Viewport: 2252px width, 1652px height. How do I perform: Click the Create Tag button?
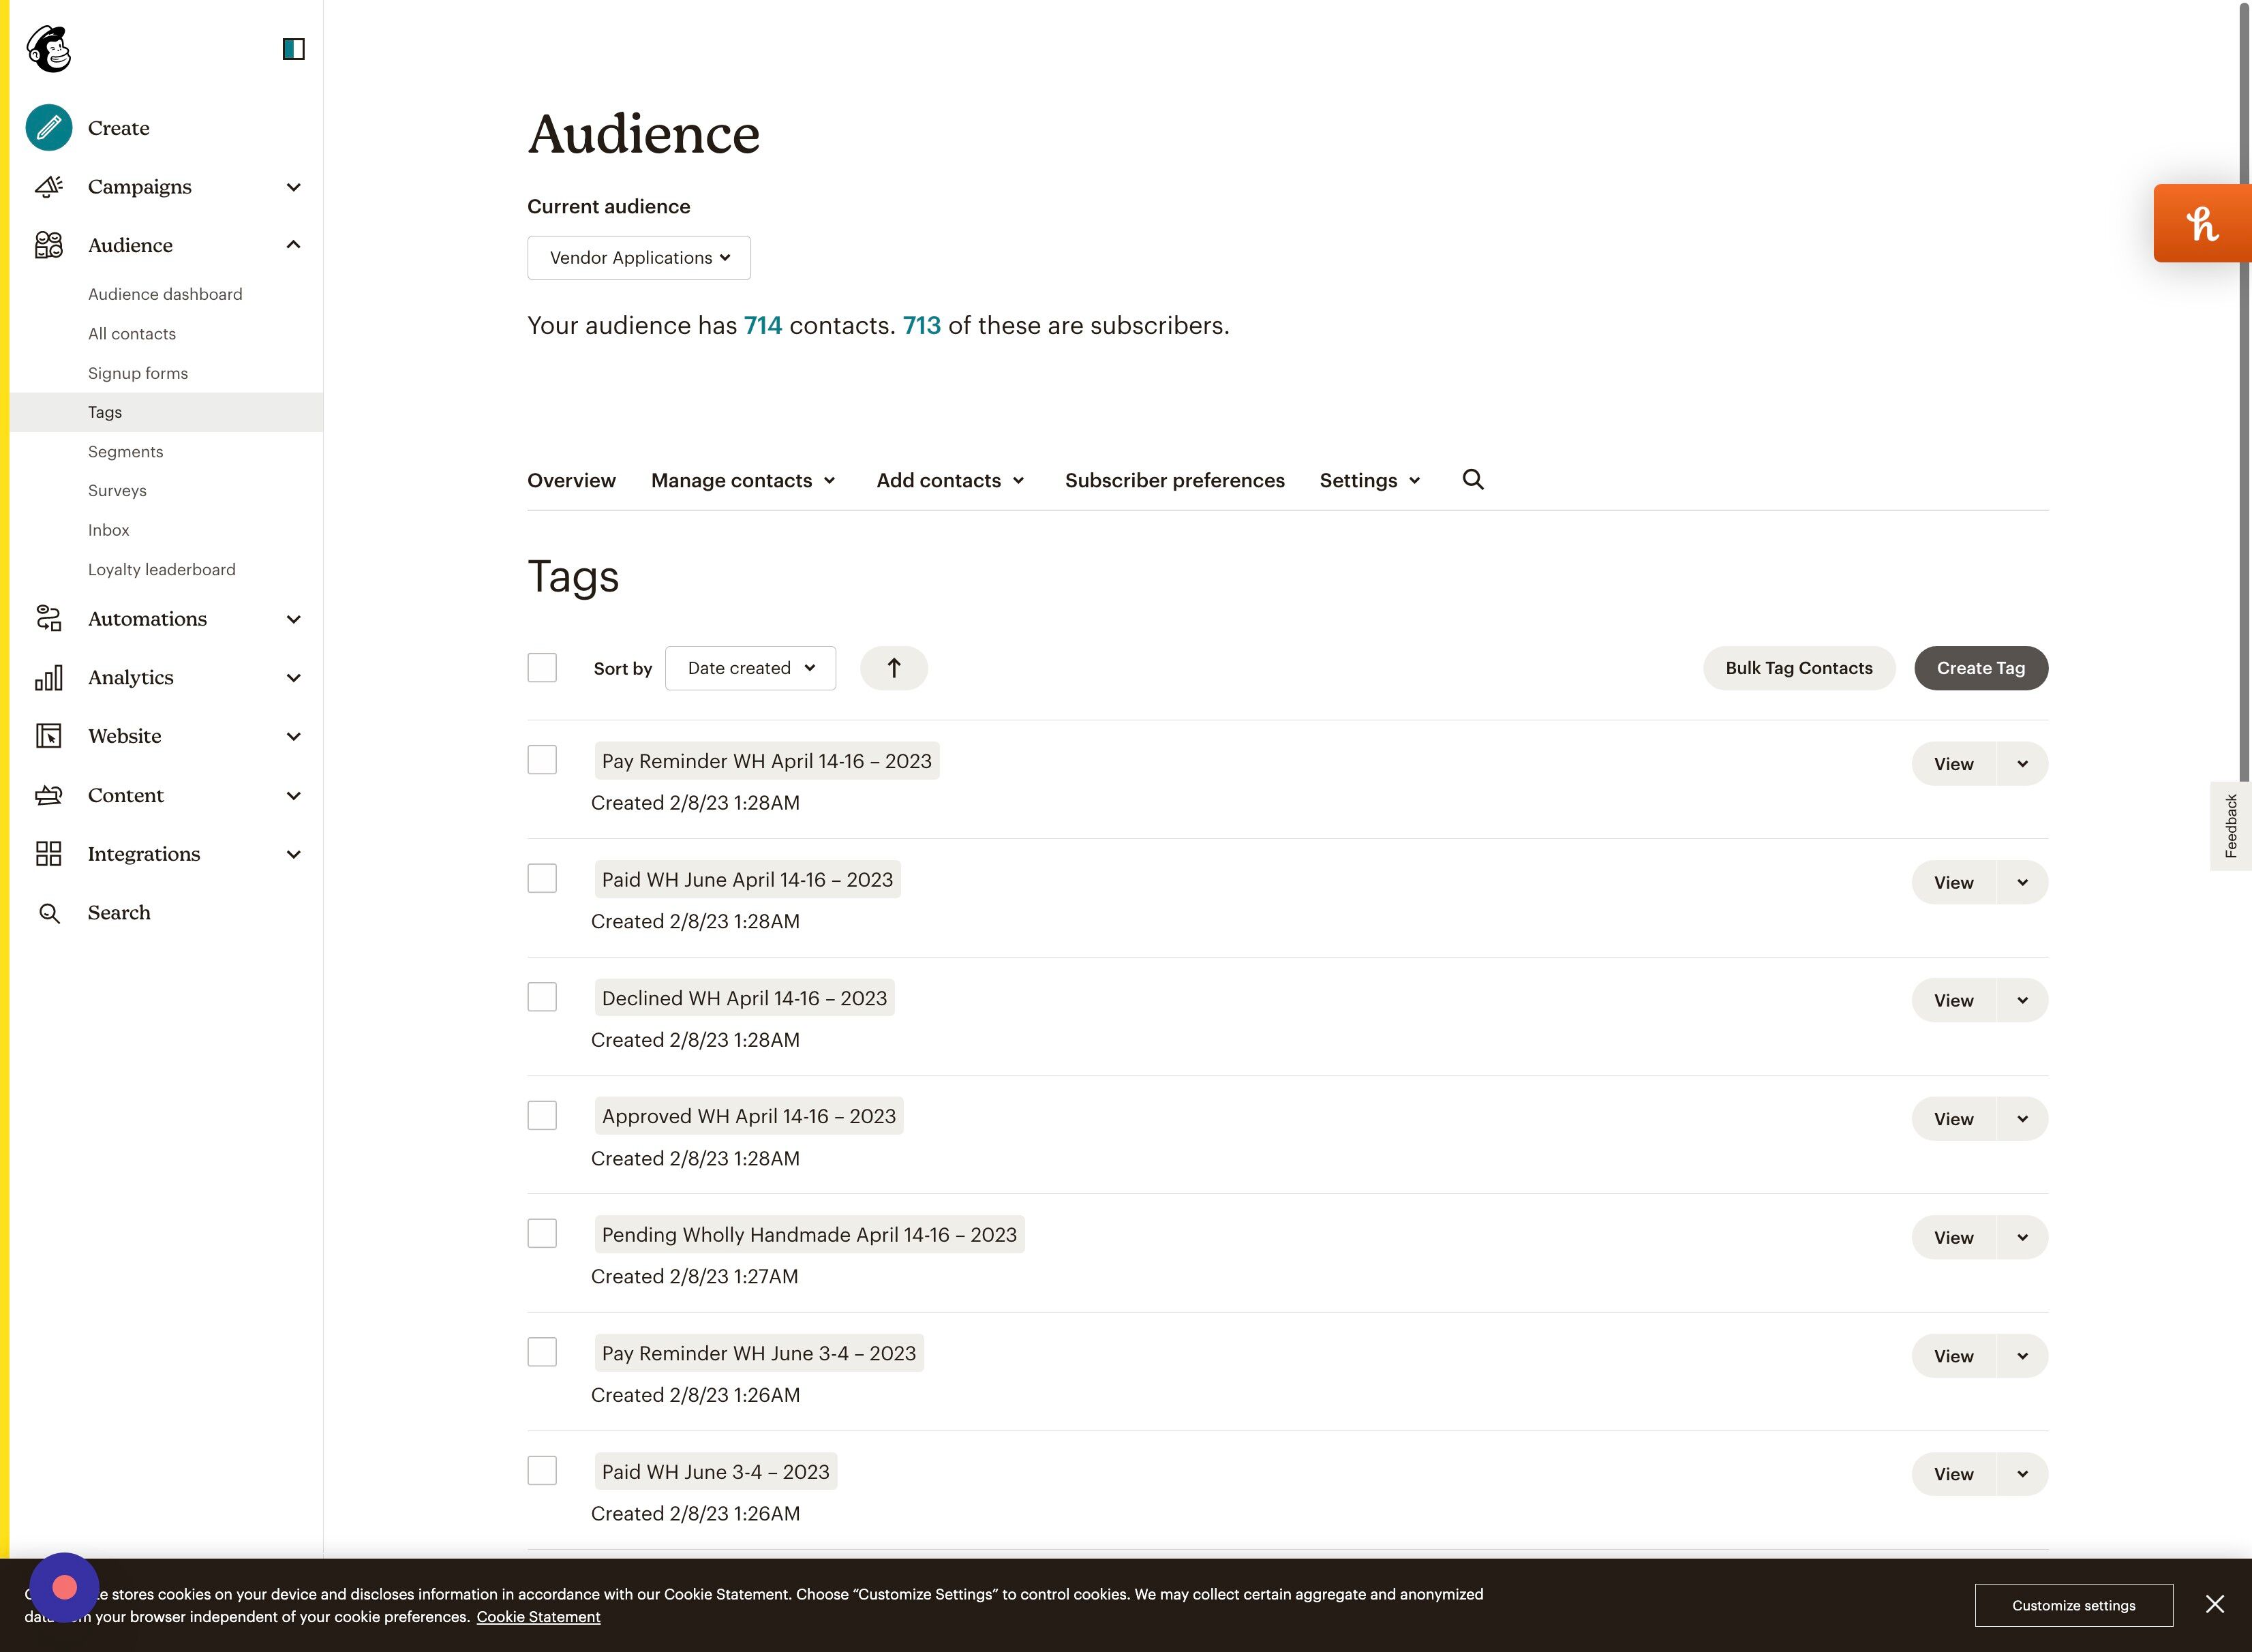coord(1980,667)
